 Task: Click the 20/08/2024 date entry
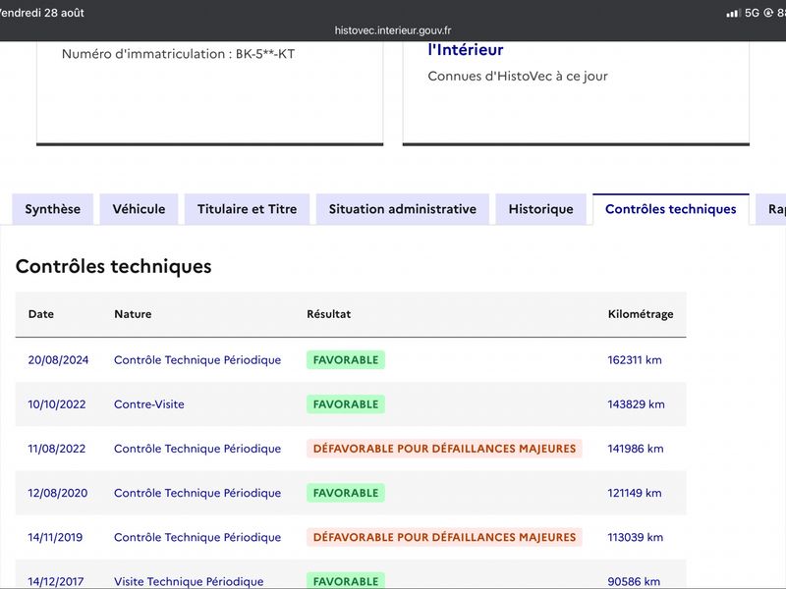[58, 360]
